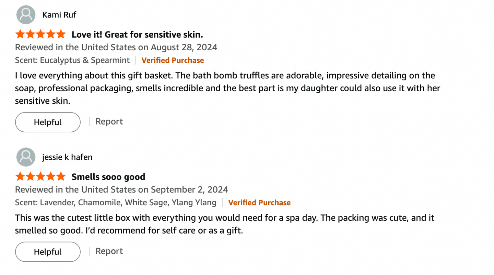Image resolution: width=494 pixels, height=275 pixels.
Task: Click the gift basket review body text
Action: click(227, 88)
